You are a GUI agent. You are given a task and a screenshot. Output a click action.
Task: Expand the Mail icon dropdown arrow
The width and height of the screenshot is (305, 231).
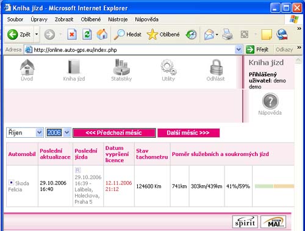coord(217,35)
